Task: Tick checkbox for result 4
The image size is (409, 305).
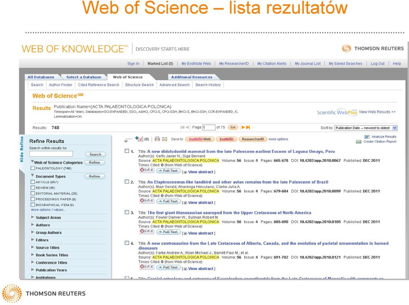Action: click(127, 243)
